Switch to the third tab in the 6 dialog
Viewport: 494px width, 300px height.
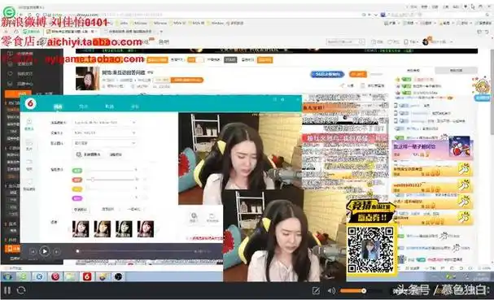pos(109,107)
